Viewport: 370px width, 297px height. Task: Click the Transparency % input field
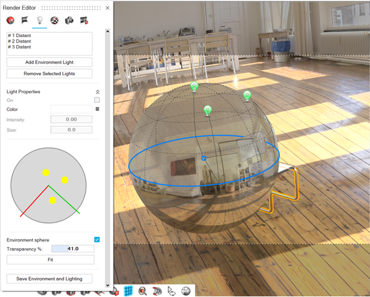pos(71,249)
